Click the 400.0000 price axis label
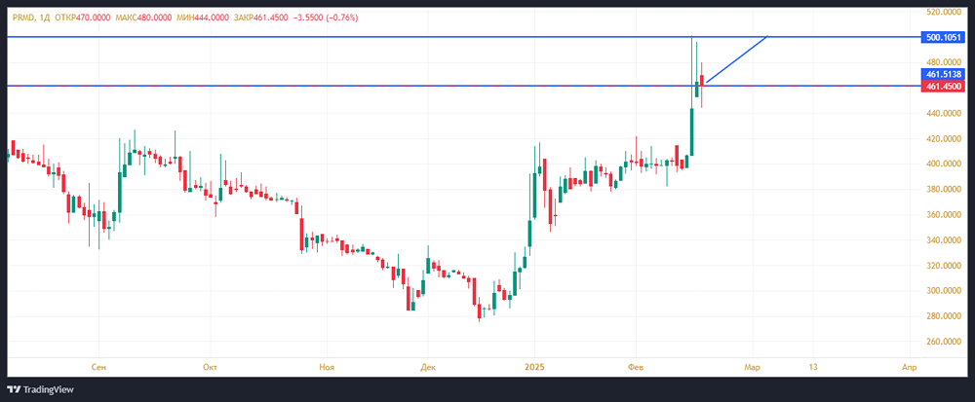 [945, 164]
